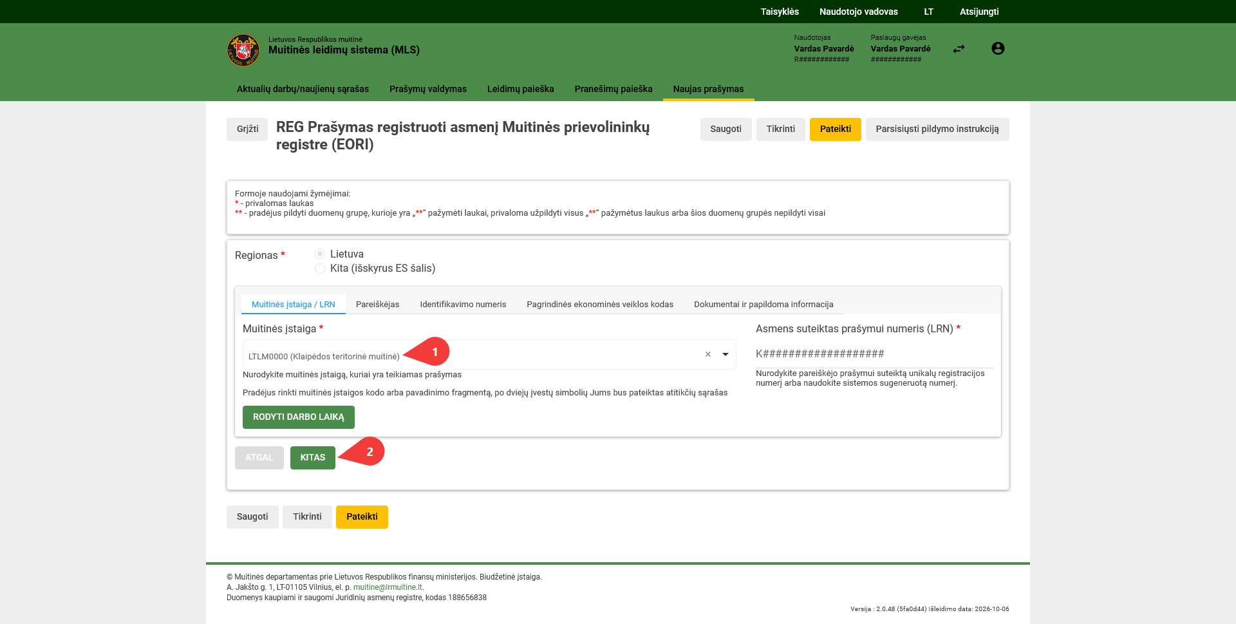Click the bottom yellow Pateikti button
Screen dimensions: 1236x624
click(362, 516)
